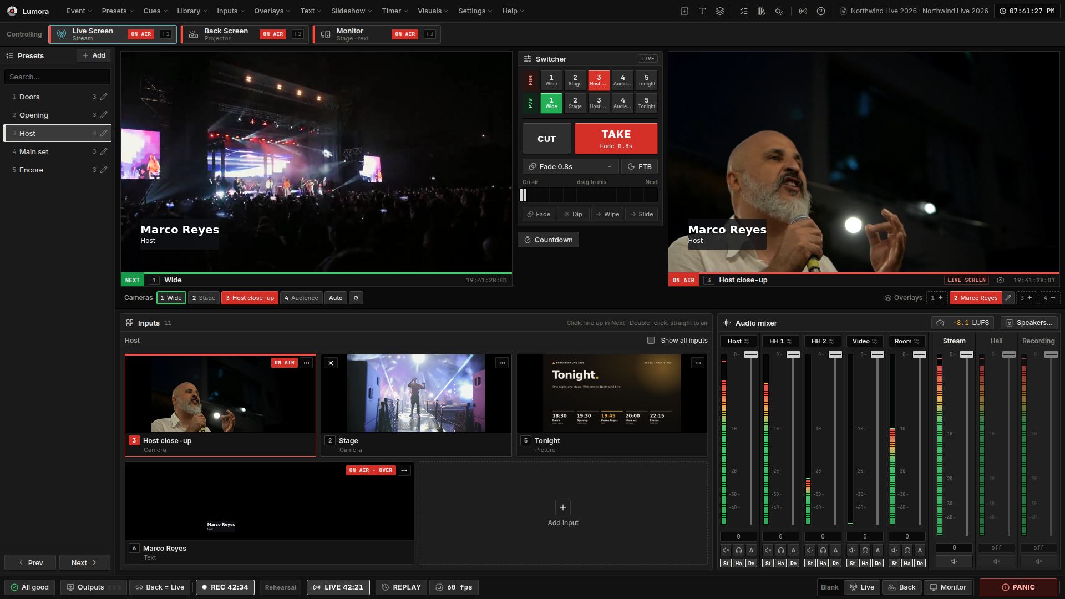Open the layers stack icon in top toolbar
This screenshot has width=1065, height=599.
tap(720, 11)
